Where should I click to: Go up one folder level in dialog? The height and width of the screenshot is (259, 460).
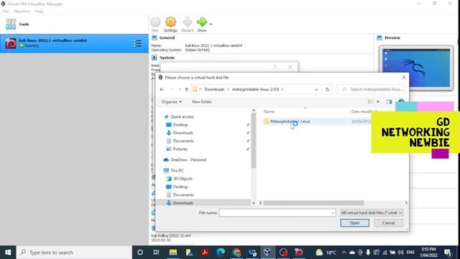(187, 89)
